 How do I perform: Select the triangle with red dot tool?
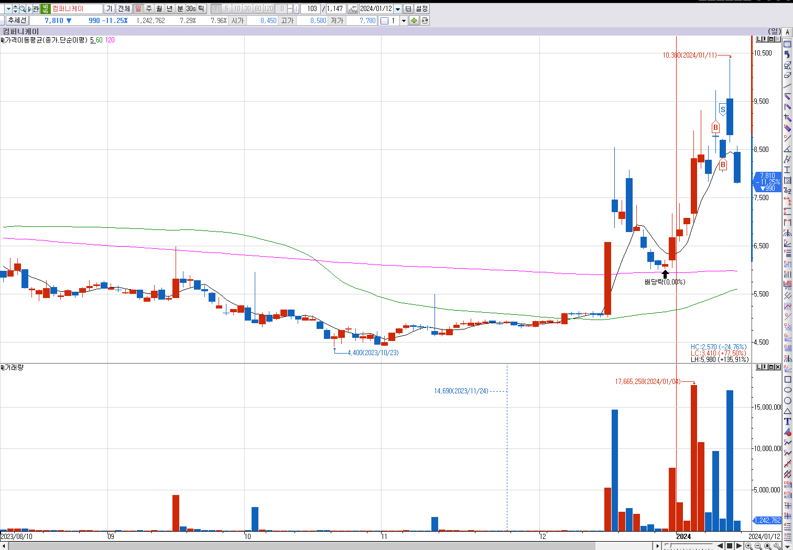(x=788, y=432)
